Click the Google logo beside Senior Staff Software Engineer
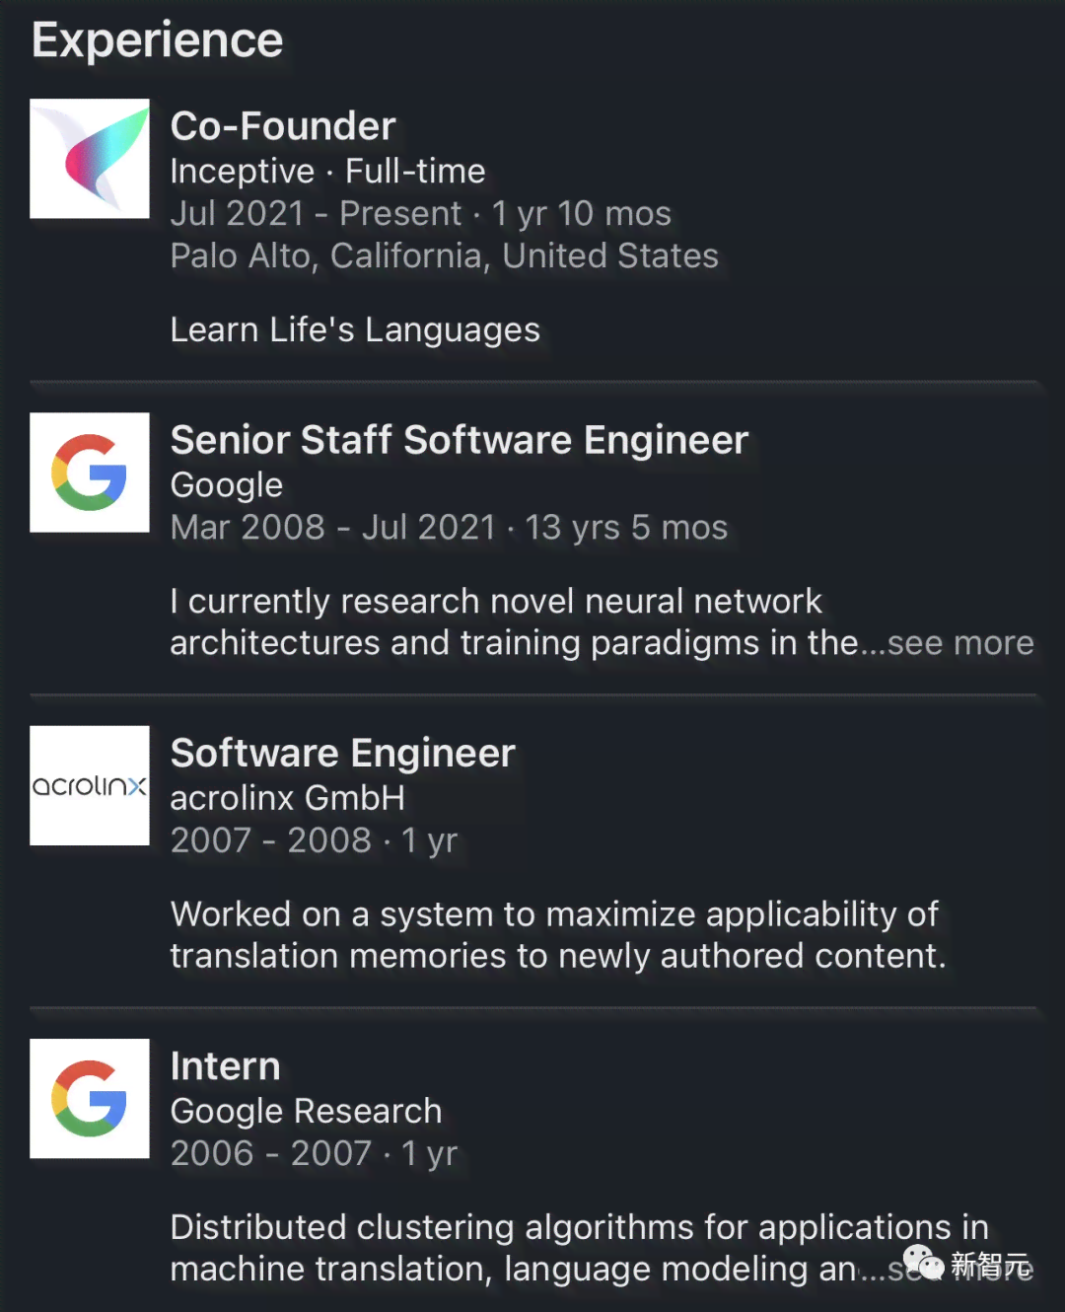 [x=90, y=473]
